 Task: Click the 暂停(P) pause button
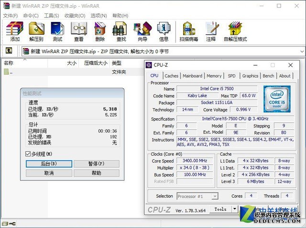97,164
